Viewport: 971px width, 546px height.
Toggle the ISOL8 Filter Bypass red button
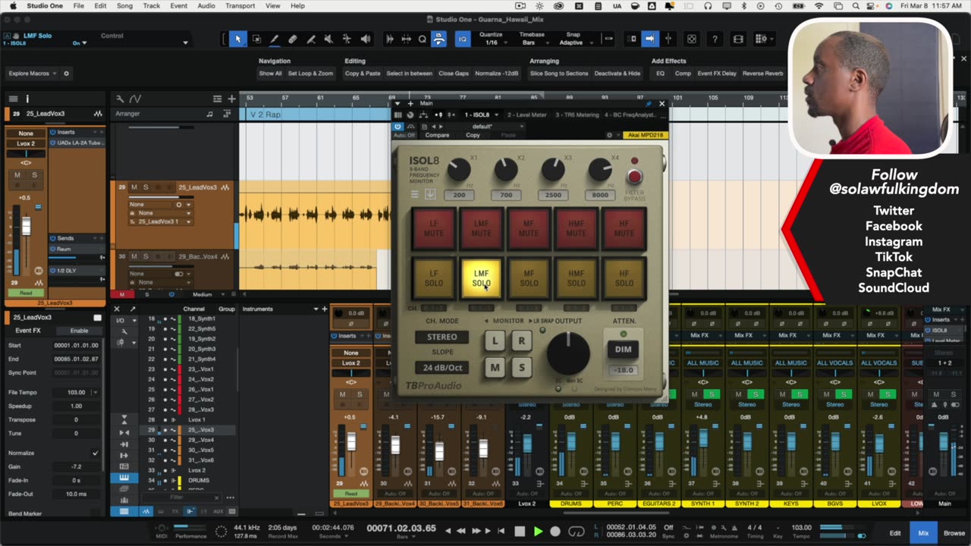pos(634,177)
